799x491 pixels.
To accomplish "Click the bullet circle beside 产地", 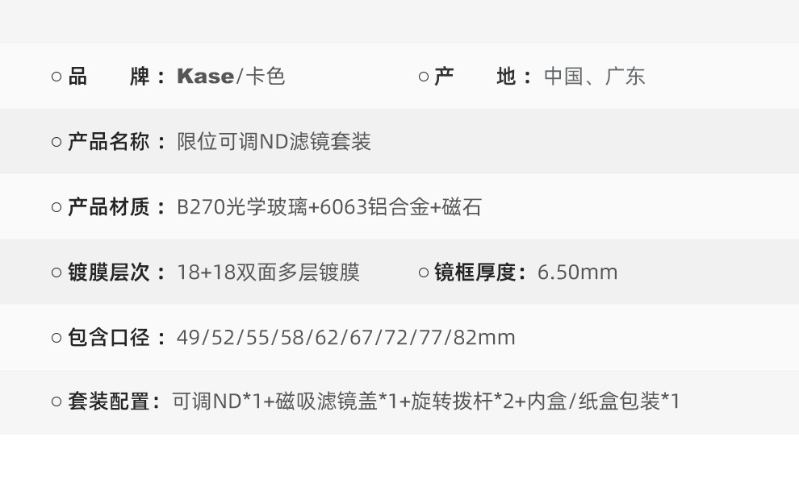I will click(424, 77).
